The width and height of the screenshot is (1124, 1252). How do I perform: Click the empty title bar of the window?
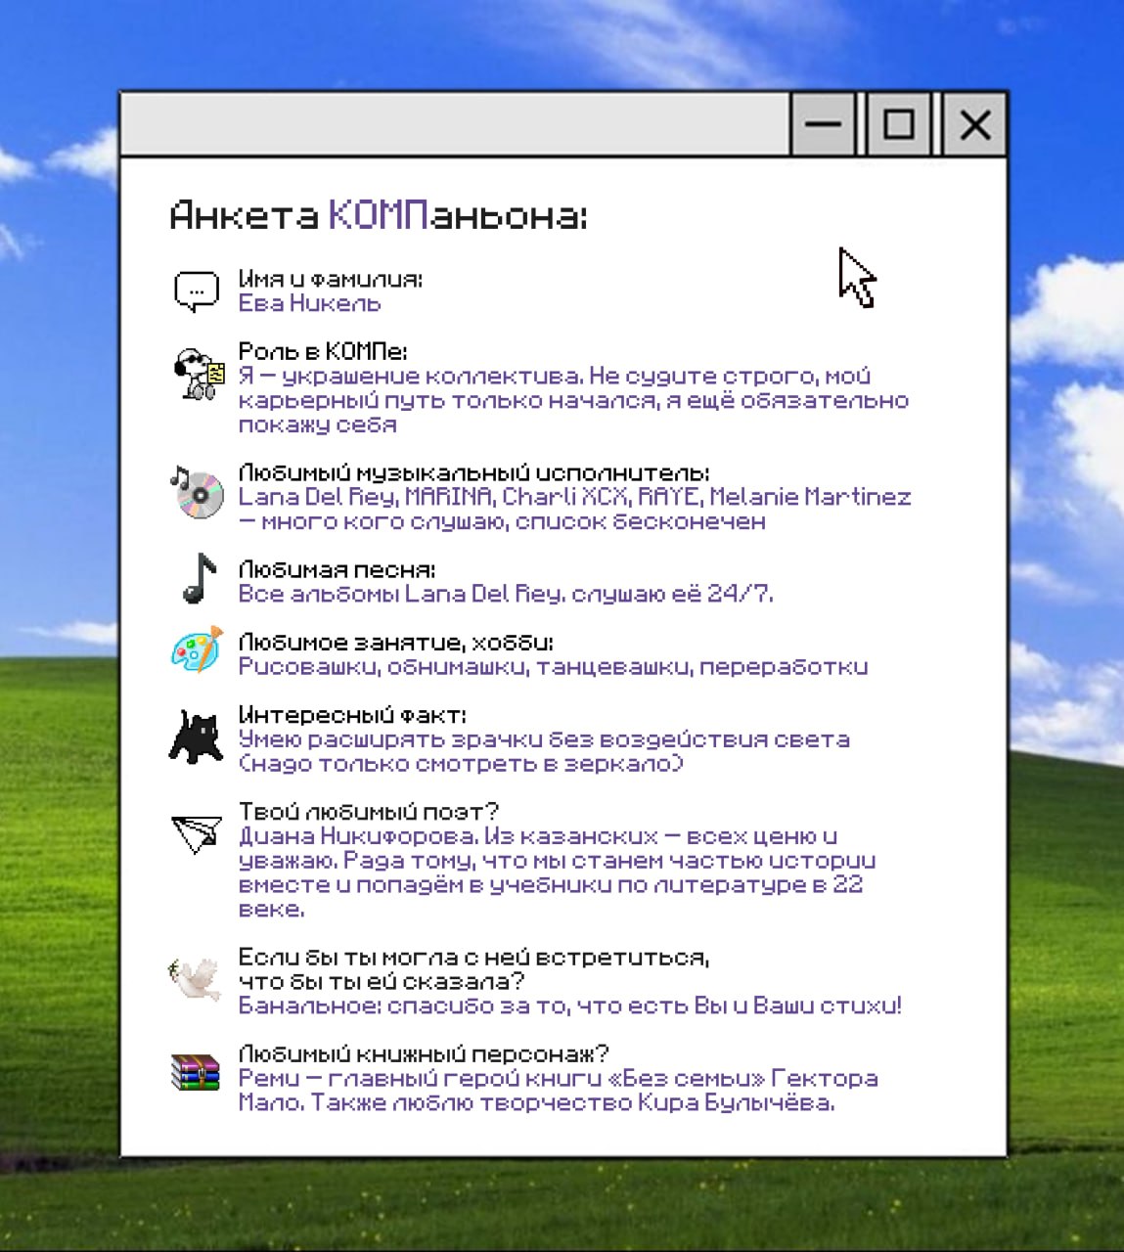click(x=455, y=124)
